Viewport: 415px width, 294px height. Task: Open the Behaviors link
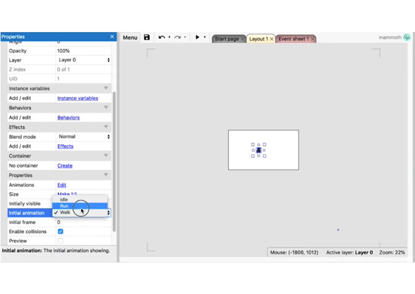69,117
